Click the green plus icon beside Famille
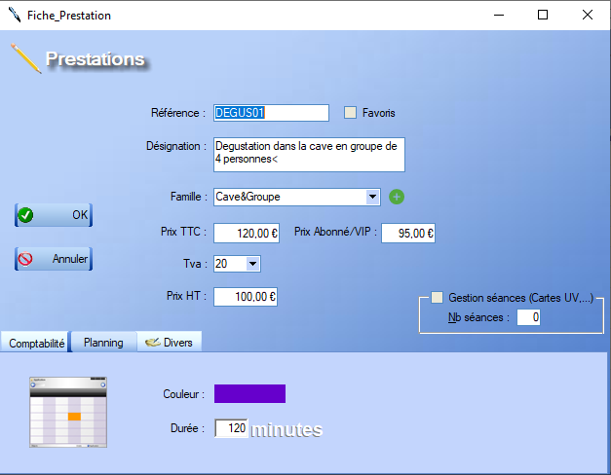Viewport: 611px width, 475px height. pos(397,197)
